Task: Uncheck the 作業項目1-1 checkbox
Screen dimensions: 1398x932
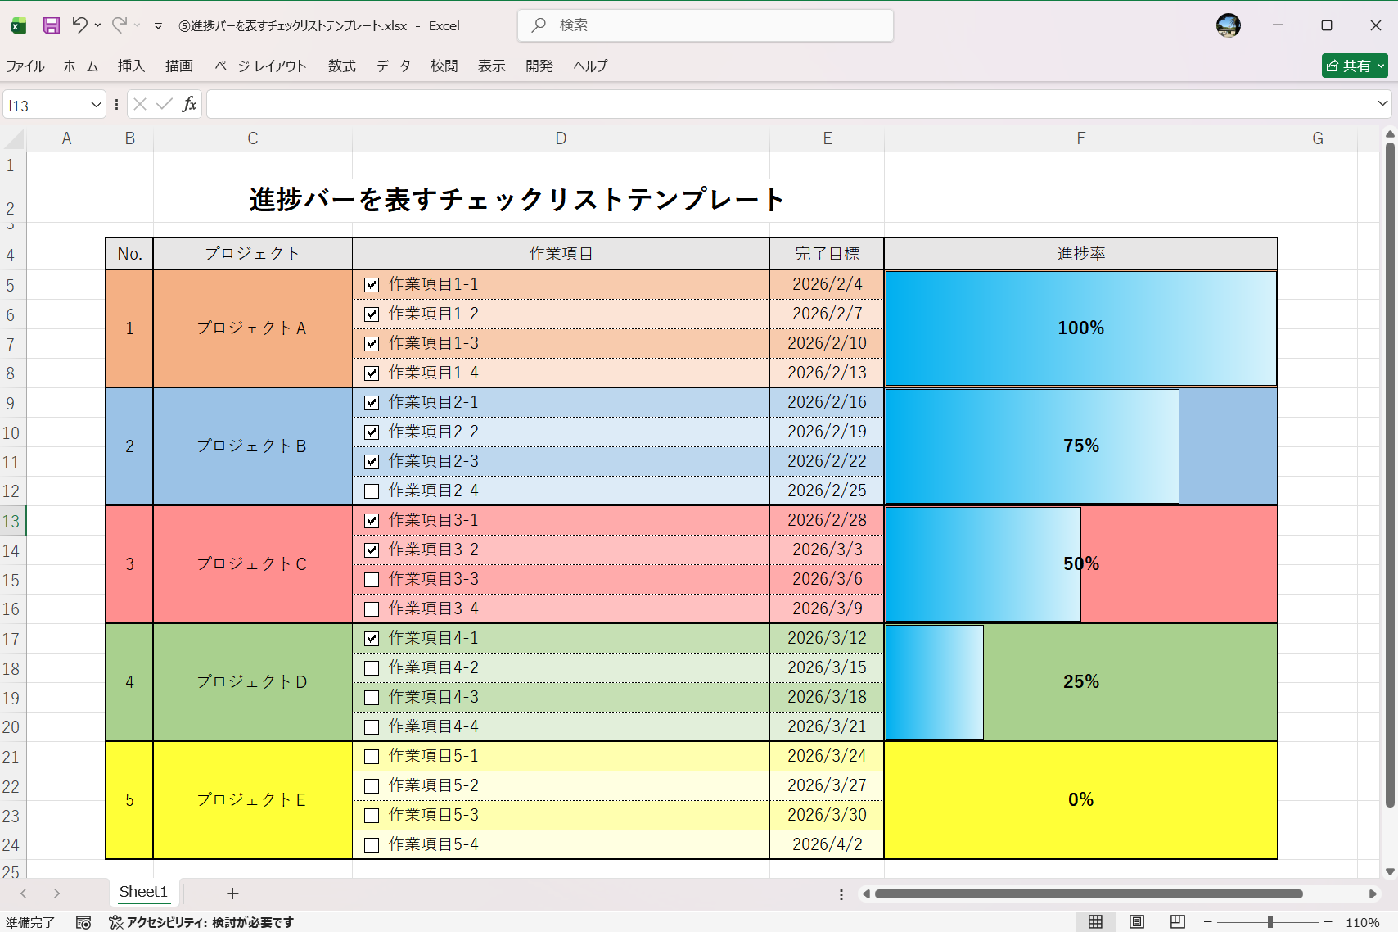Action: click(372, 284)
